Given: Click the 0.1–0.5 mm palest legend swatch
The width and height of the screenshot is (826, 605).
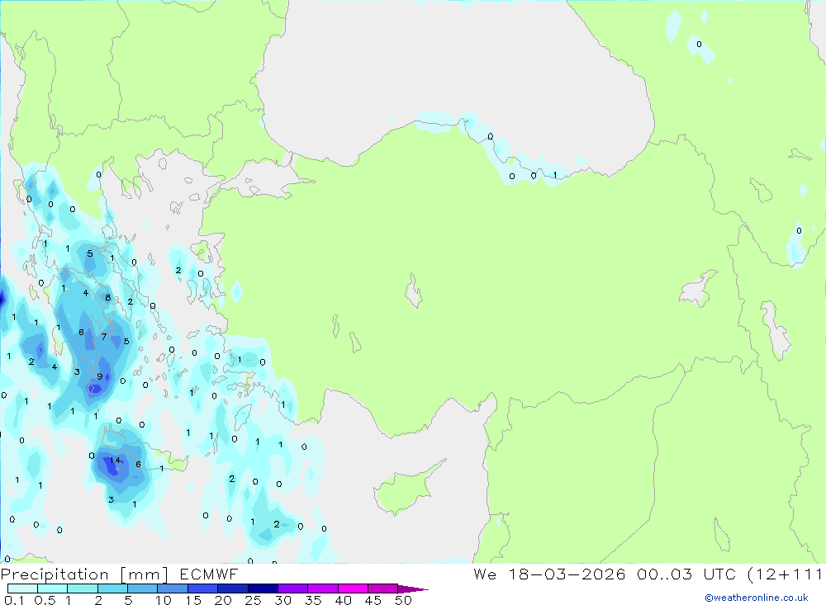Looking at the screenshot, I should (x=22, y=588).
